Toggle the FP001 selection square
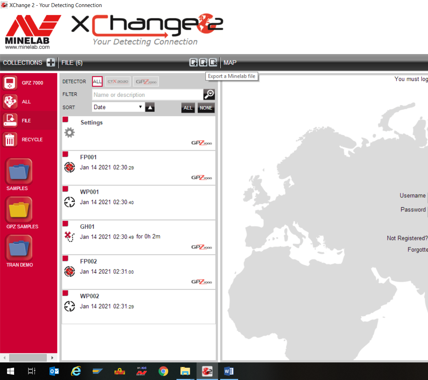 pyautogui.click(x=65, y=154)
